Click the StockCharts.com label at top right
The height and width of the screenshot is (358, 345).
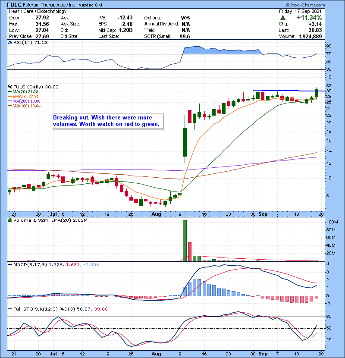point(305,5)
